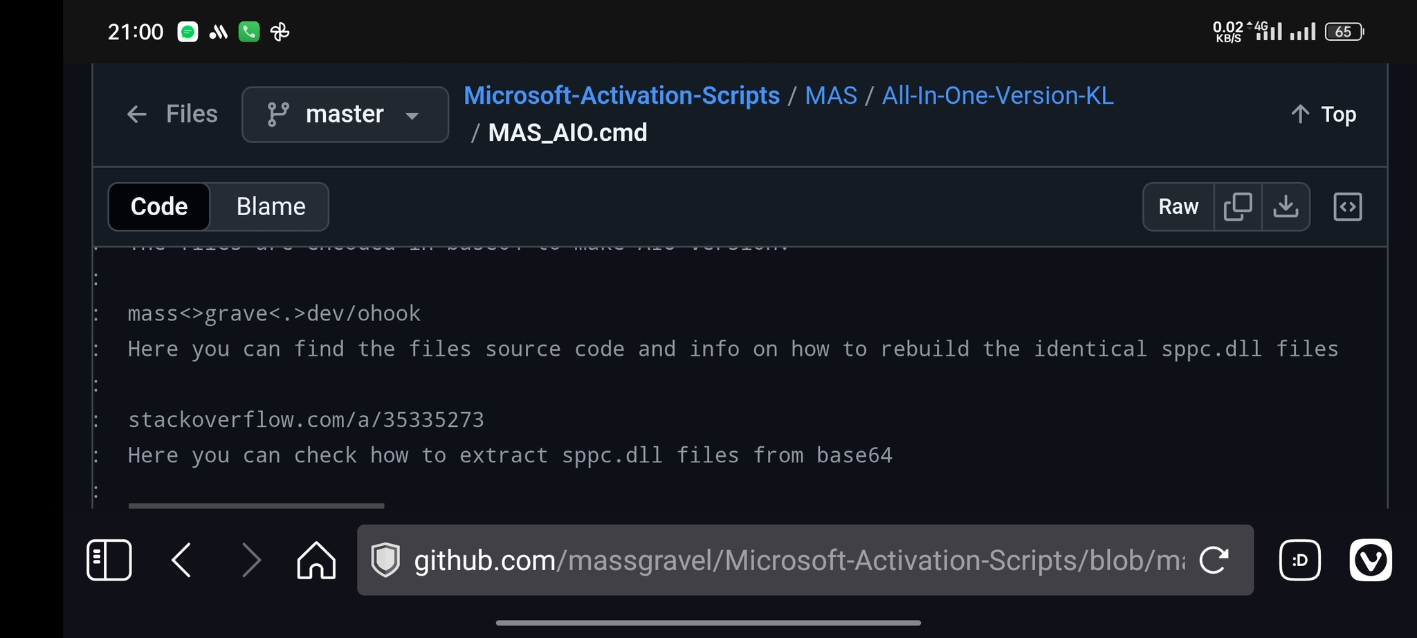
Task: Navigate to All-In-One-Version-KL folder
Action: (x=997, y=95)
